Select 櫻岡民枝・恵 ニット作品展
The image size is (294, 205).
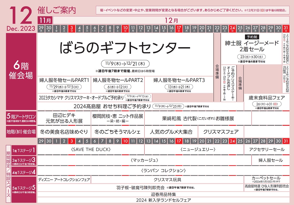click(118, 118)
